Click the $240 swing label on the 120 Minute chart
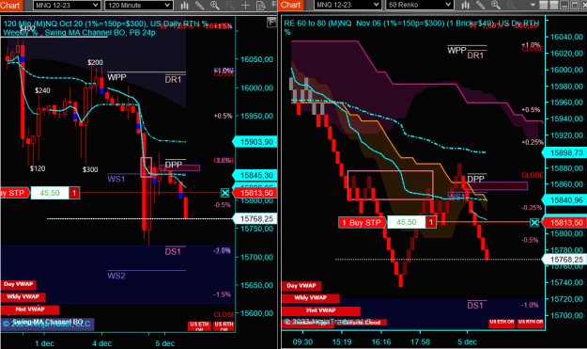The width and height of the screenshot is (587, 349). pyautogui.click(x=42, y=90)
